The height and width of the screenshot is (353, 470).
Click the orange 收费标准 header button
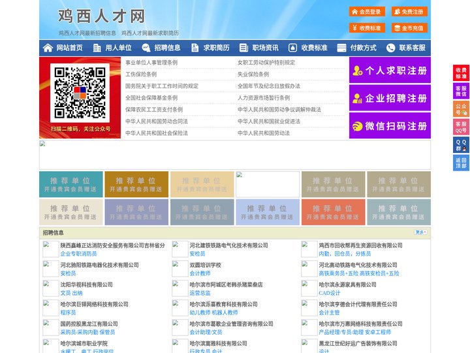point(367,28)
